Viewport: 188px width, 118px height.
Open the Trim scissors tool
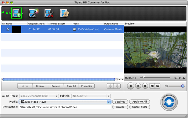click(x=49, y=13)
